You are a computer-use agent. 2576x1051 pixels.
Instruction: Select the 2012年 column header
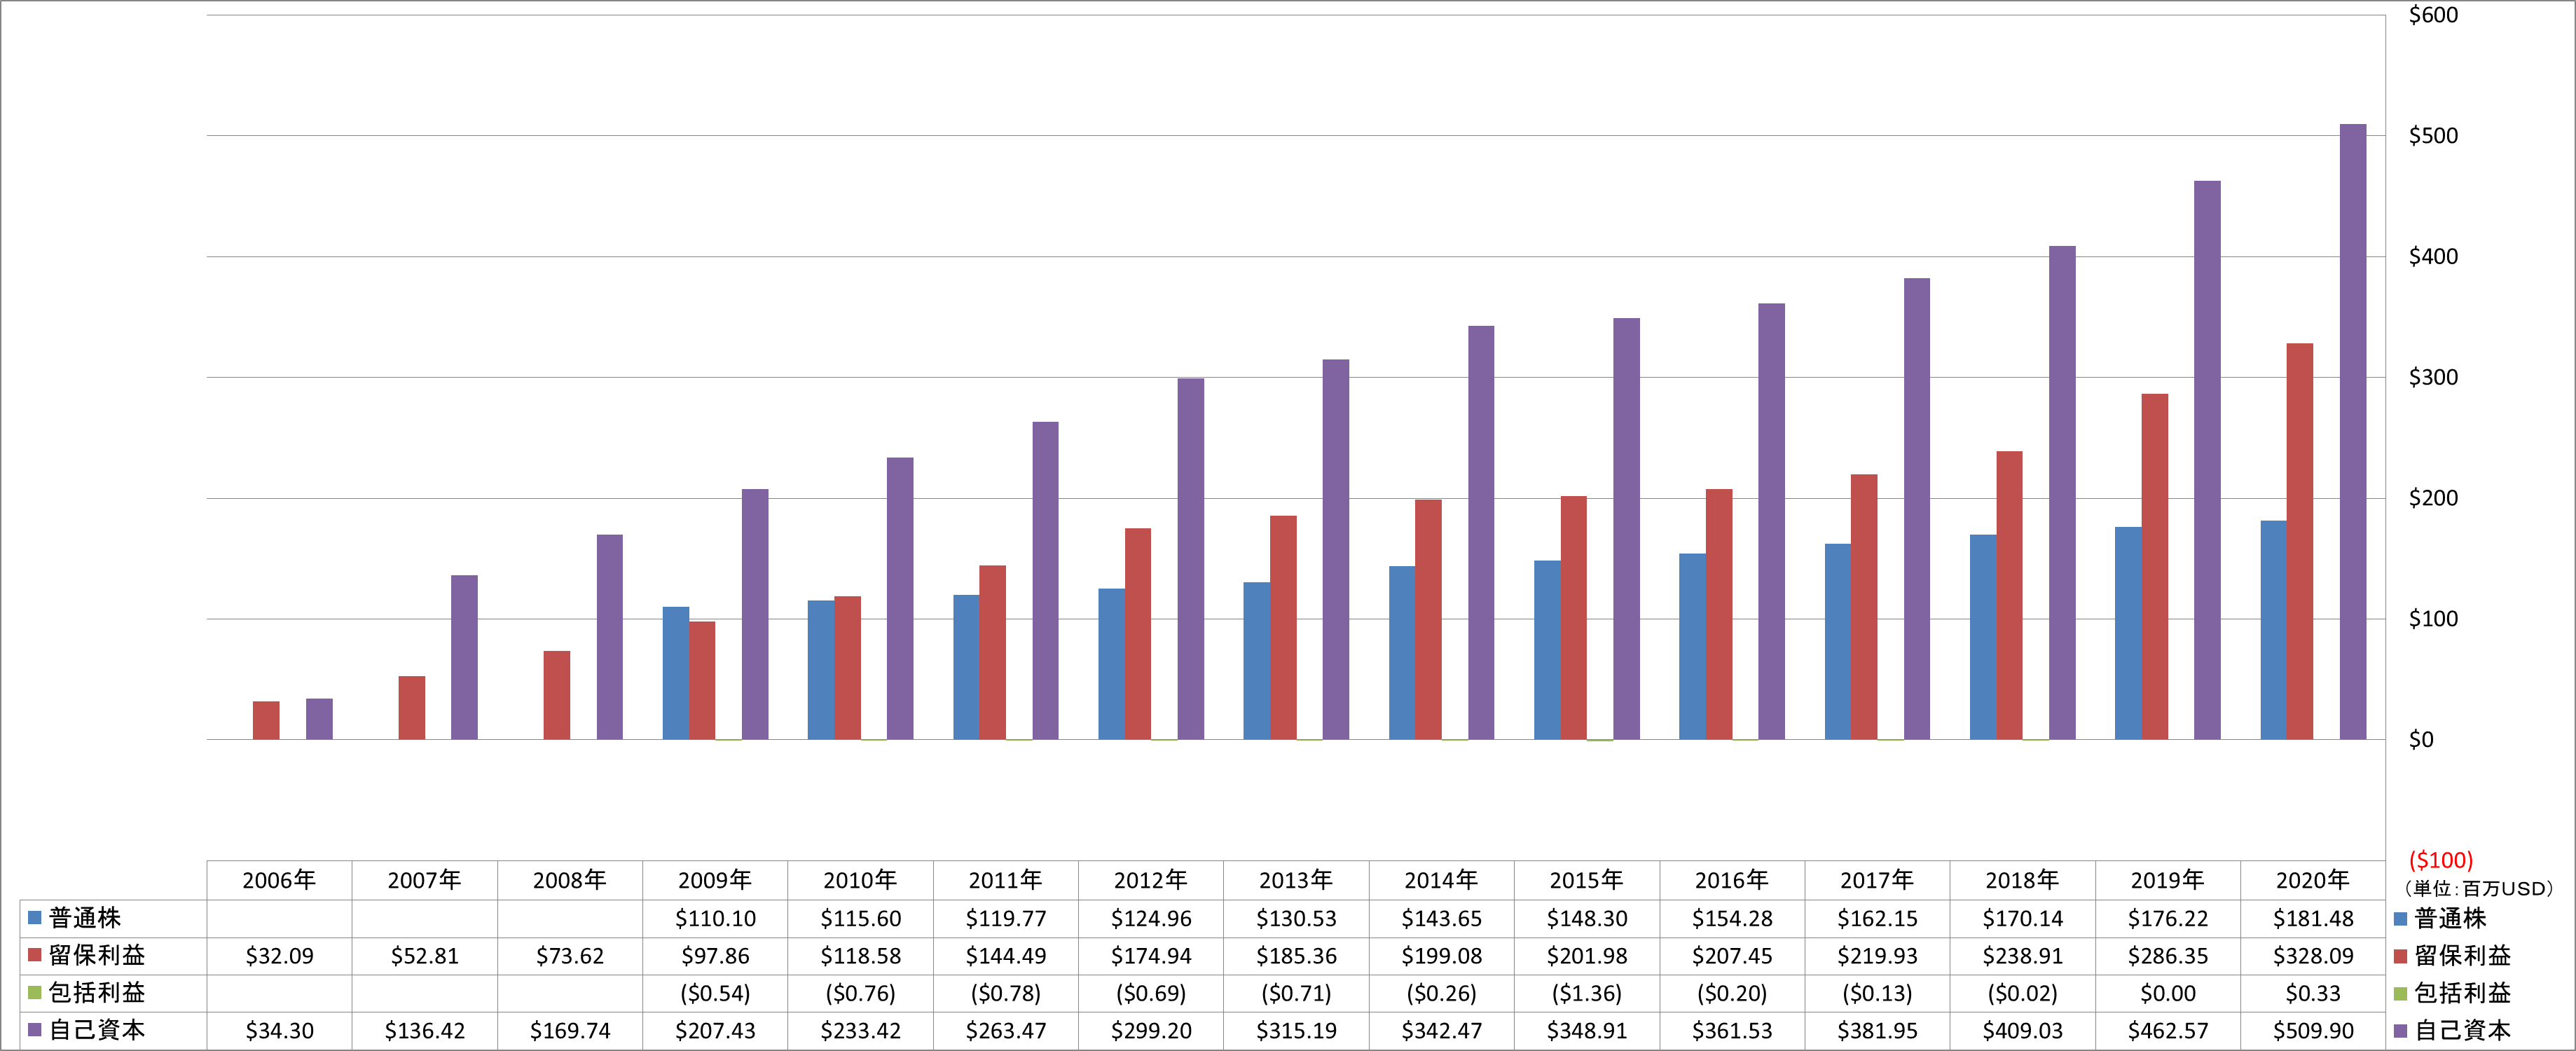[1151, 880]
